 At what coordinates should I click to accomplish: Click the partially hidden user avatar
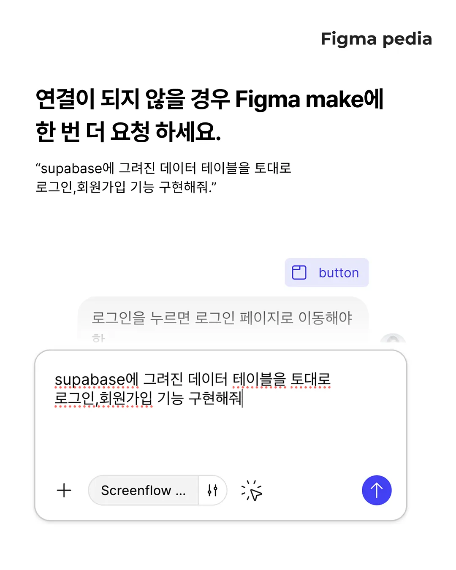coord(393,339)
